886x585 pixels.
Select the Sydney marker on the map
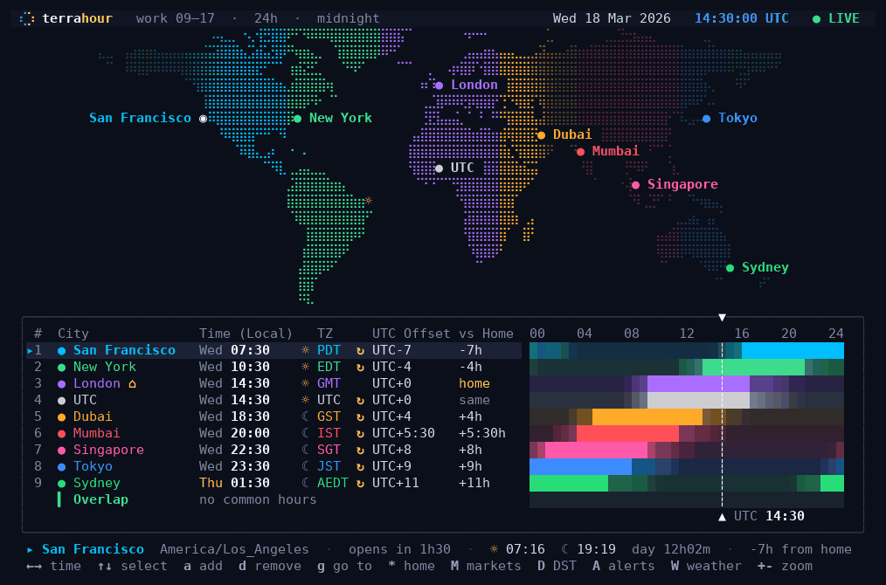(x=730, y=268)
